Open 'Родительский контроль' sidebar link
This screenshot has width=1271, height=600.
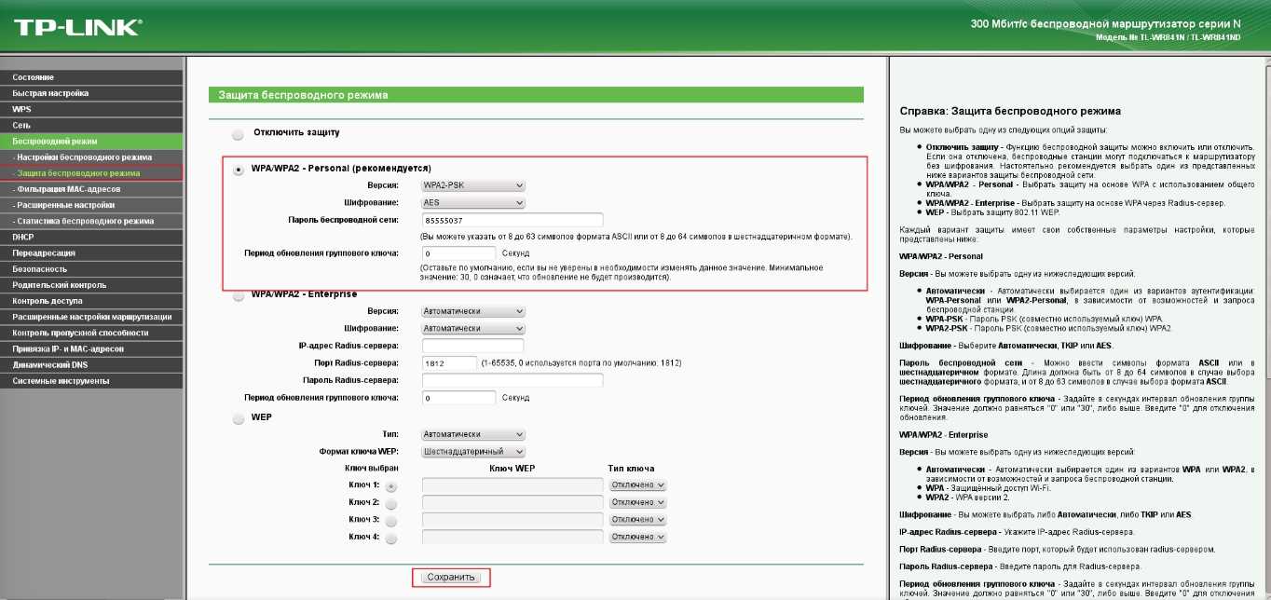click(x=59, y=285)
